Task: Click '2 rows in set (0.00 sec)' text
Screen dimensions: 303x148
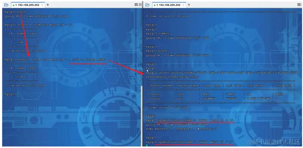Action: click(167, 107)
